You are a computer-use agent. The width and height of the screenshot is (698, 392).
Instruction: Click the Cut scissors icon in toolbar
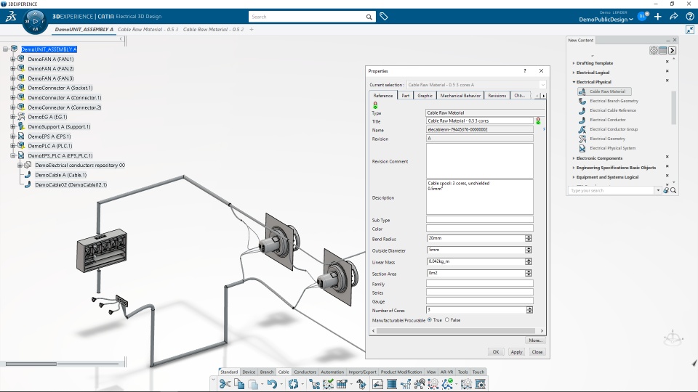click(x=225, y=383)
